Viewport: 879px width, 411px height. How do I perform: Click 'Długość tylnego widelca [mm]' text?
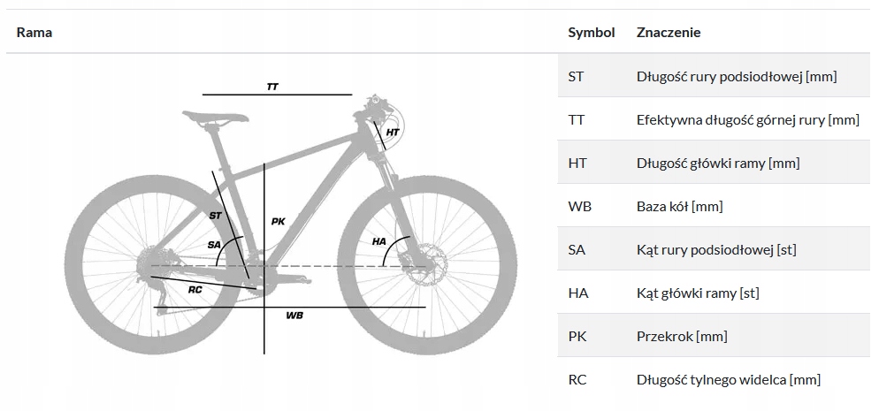point(728,380)
